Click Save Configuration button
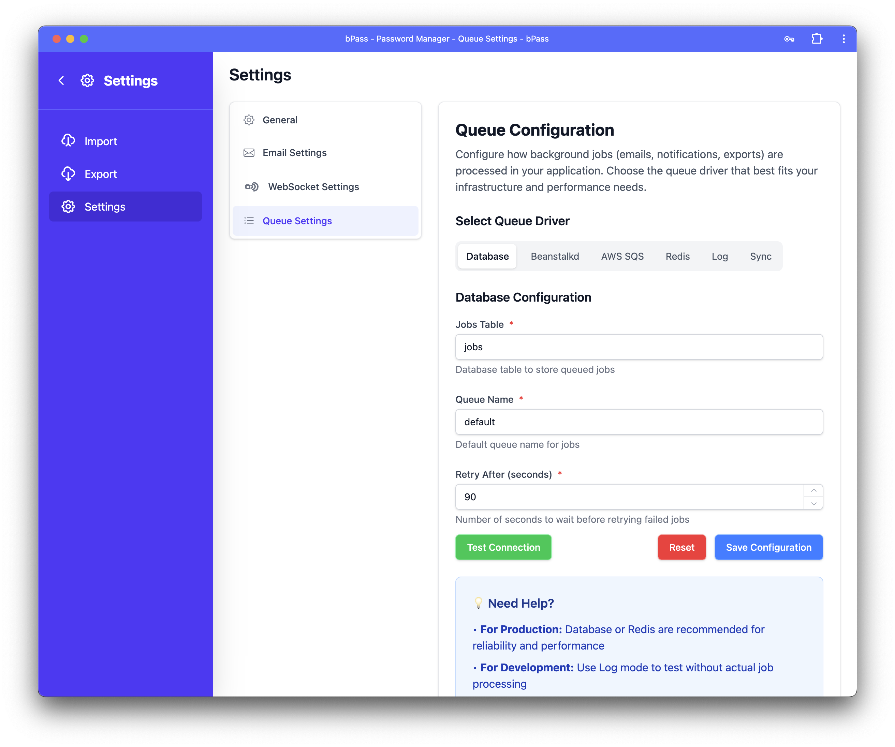 (768, 547)
